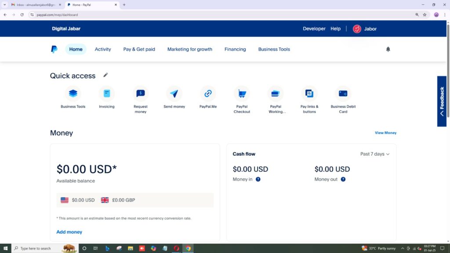Open the View Money link

[x=385, y=133]
